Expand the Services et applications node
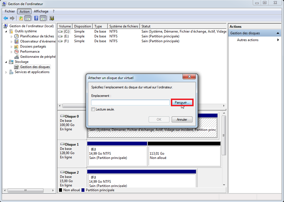 click(6, 72)
